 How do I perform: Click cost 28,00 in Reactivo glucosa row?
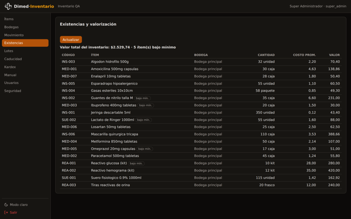pyautogui.click(x=311, y=163)
